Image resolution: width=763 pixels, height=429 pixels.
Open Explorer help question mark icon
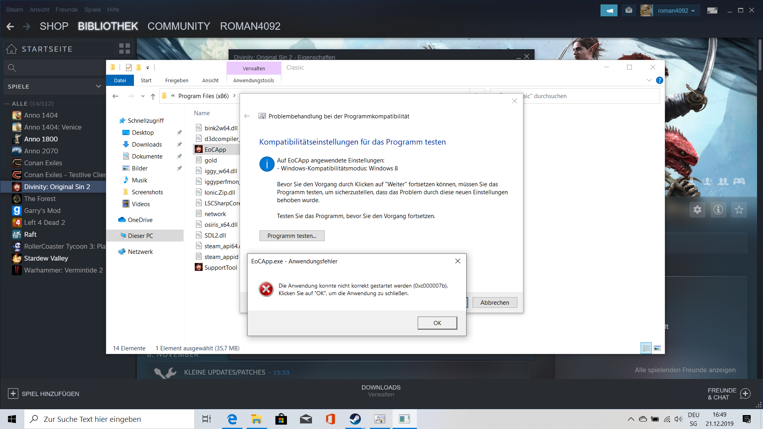[x=660, y=80]
